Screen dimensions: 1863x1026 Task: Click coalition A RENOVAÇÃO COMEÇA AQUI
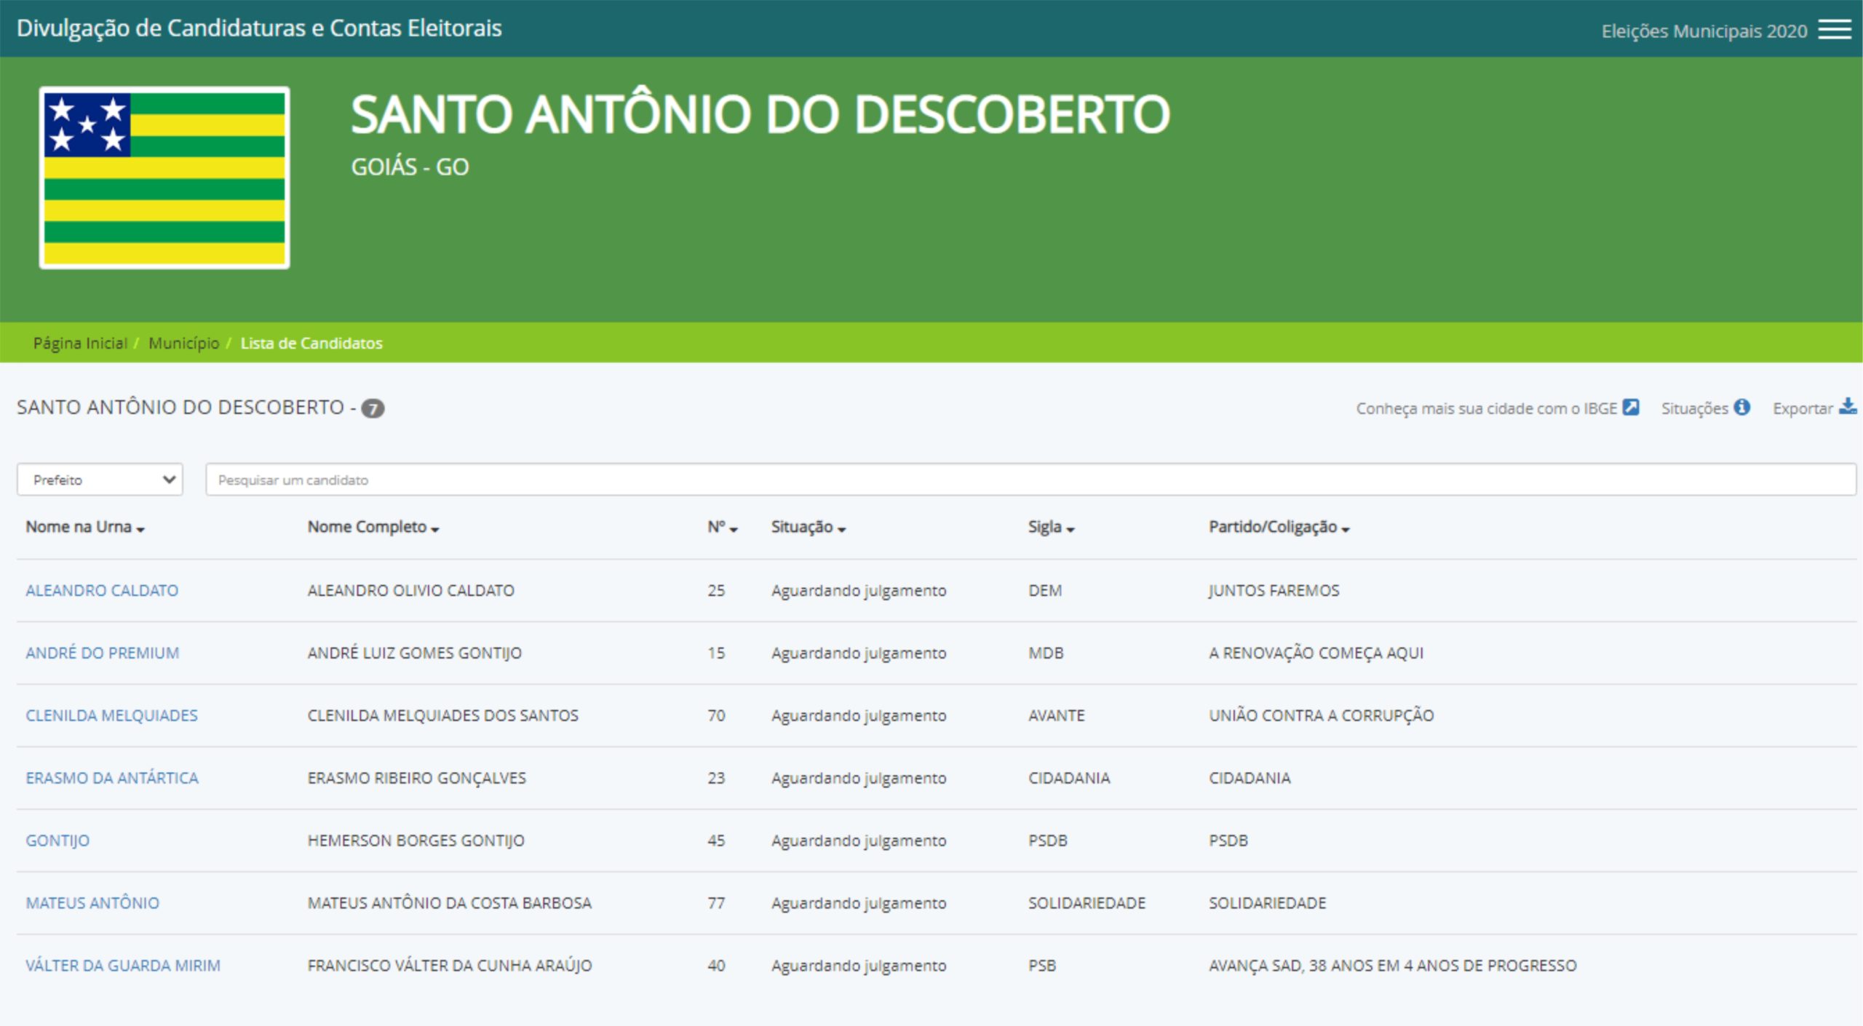[1316, 653]
